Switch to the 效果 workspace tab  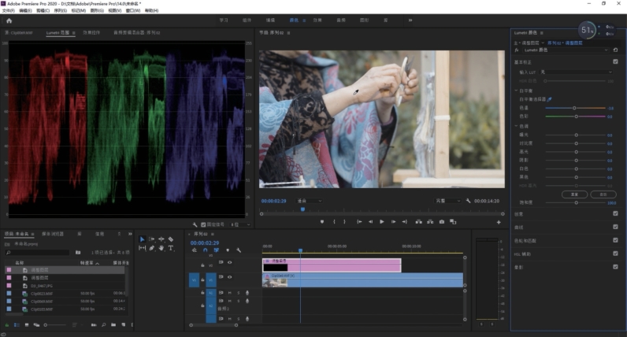(317, 20)
